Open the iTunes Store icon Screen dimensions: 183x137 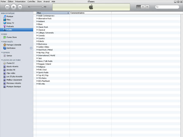click(5, 37)
